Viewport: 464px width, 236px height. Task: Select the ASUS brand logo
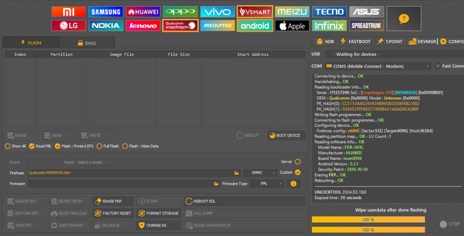pos(366,12)
